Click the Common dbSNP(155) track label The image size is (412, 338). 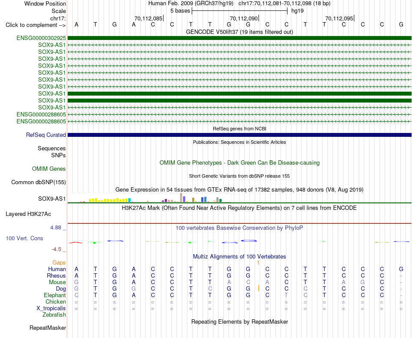[x=38, y=182]
